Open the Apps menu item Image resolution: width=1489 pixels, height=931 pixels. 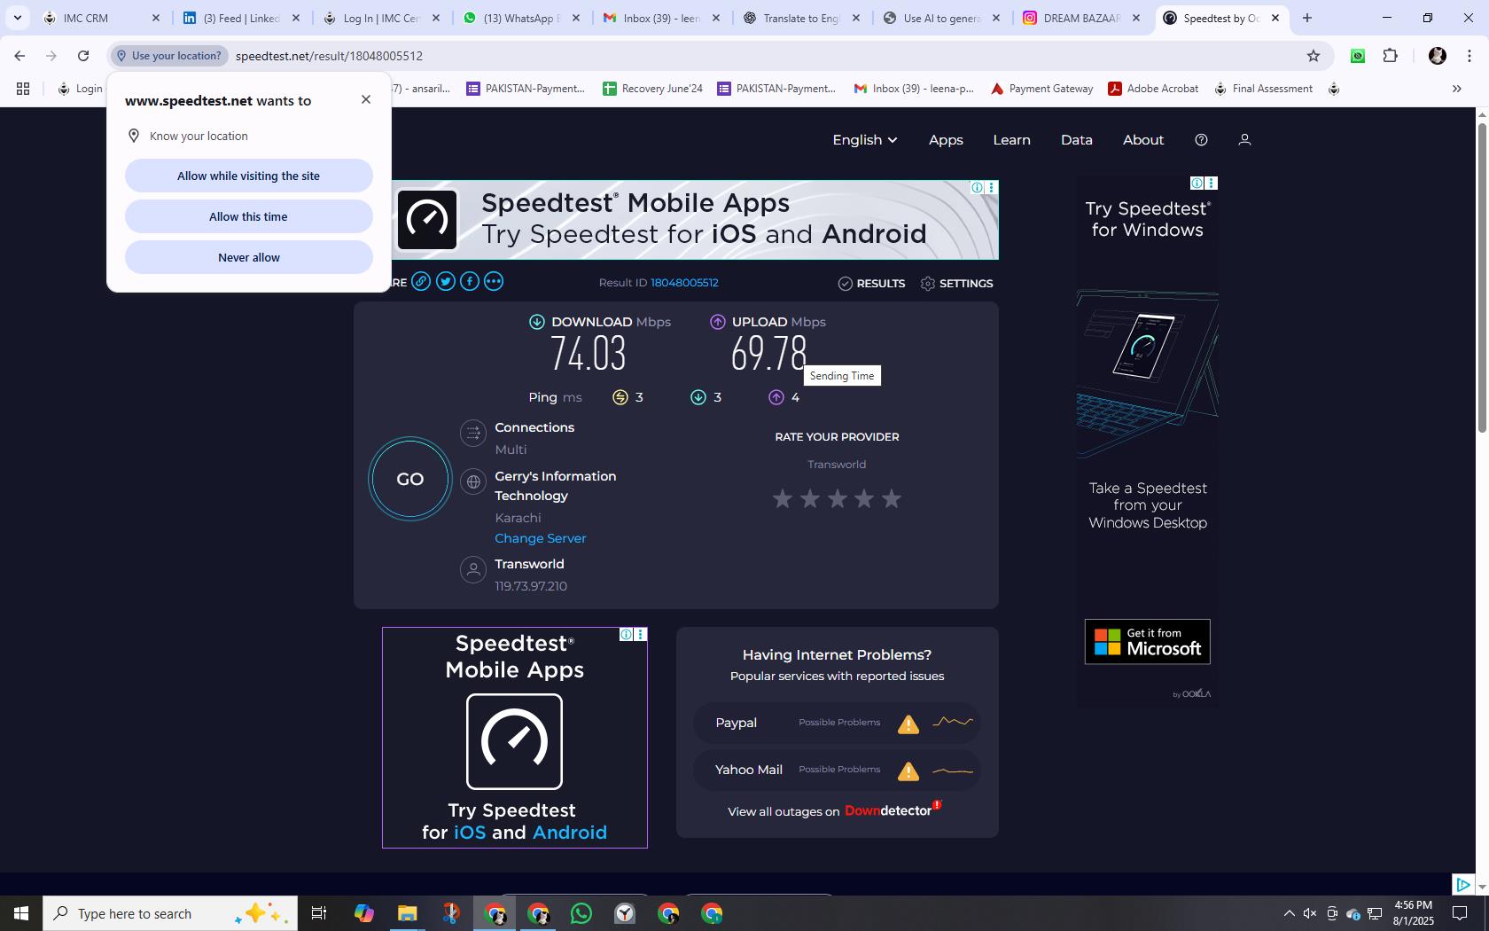tap(946, 140)
